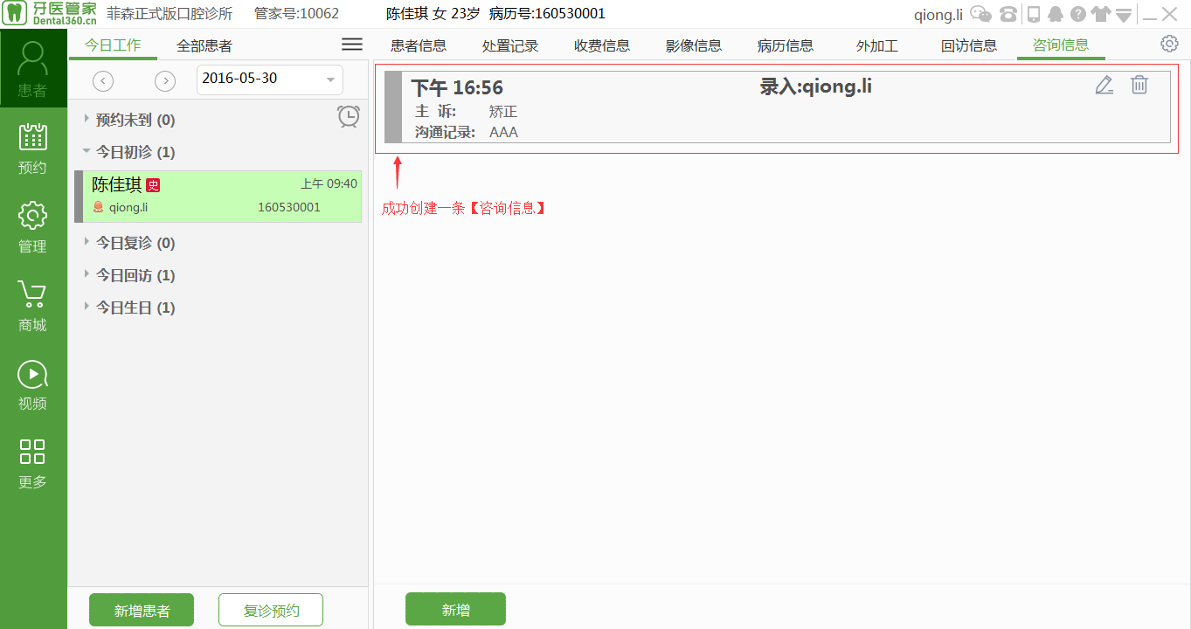This screenshot has height=629, width=1191.
Task: Click 病历号:160530001 in title bar
Action: click(547, 14)
